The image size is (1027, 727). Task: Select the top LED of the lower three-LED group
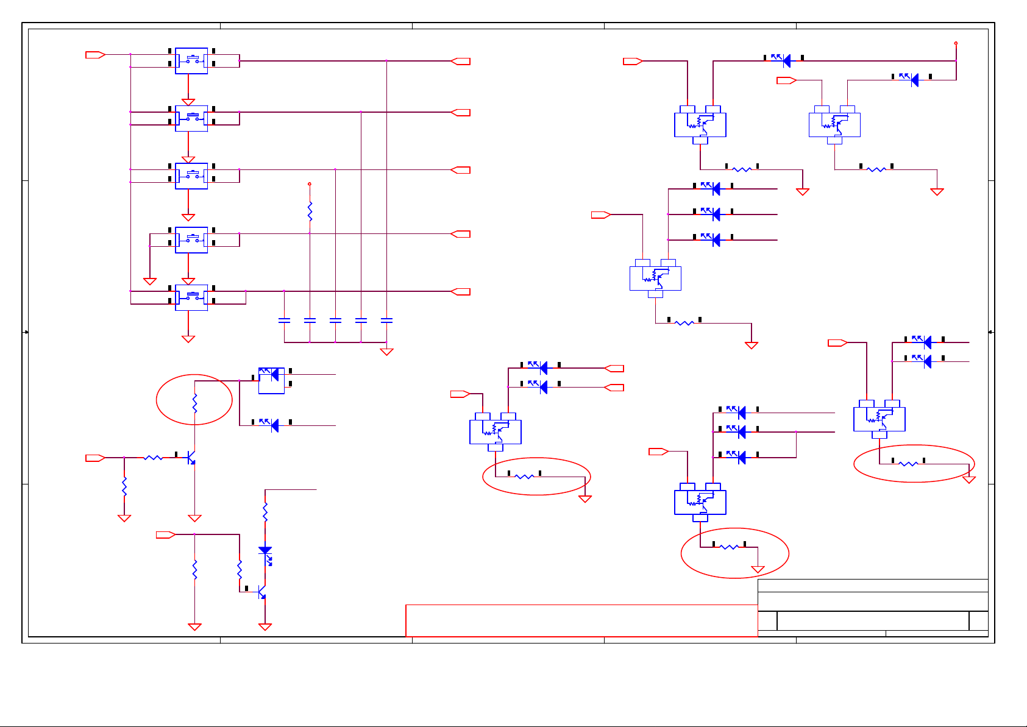736,413
